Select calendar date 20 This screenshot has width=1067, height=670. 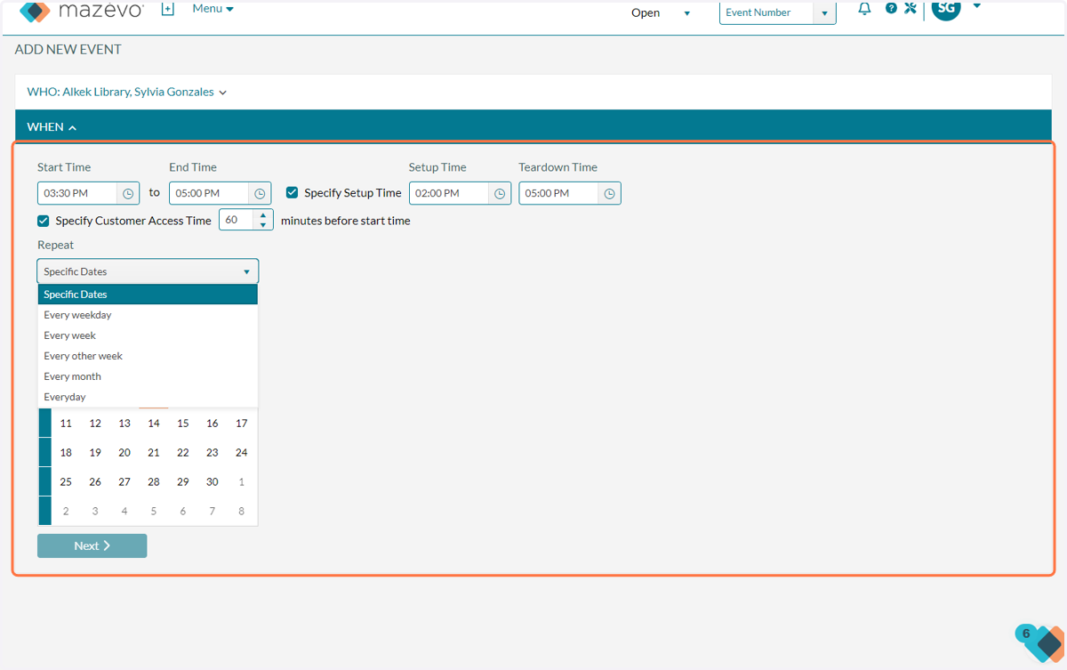tap(124, 453)
